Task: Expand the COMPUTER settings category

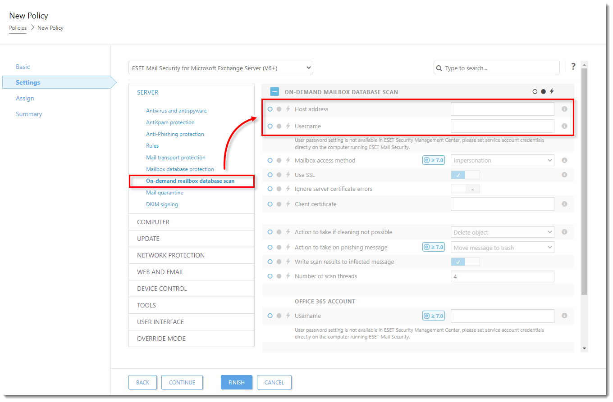Action: coord(192,222)
